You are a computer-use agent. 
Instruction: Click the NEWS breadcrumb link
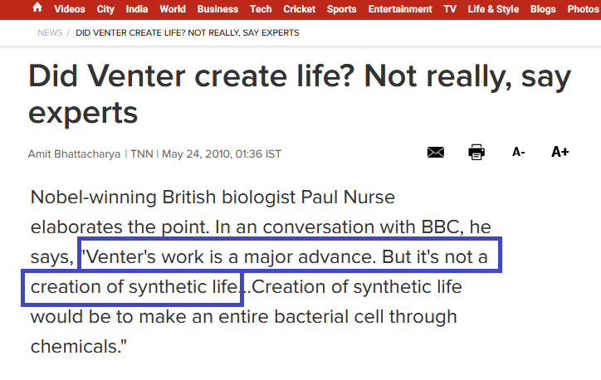click(50, 33)
